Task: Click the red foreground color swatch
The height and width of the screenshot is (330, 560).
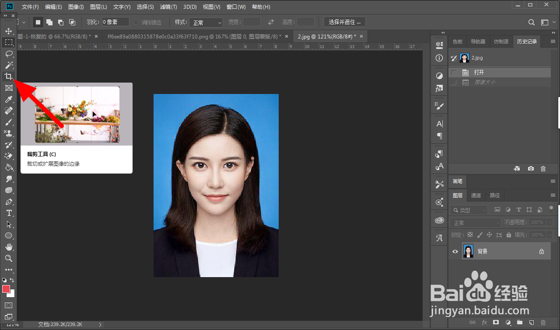Action: (x=6, y=289)
